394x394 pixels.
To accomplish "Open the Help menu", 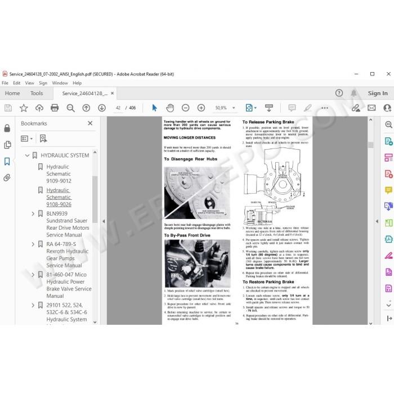I will click(77, 83).
